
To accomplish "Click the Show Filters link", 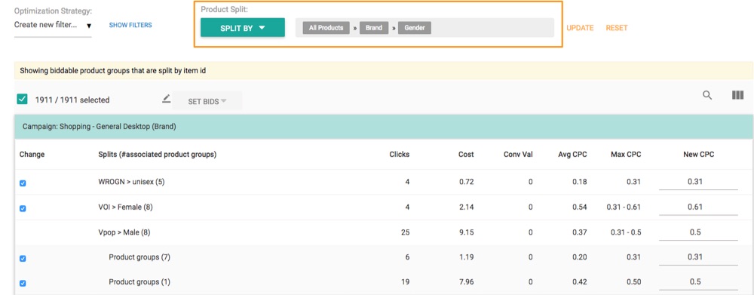I will tap(130, 25).
